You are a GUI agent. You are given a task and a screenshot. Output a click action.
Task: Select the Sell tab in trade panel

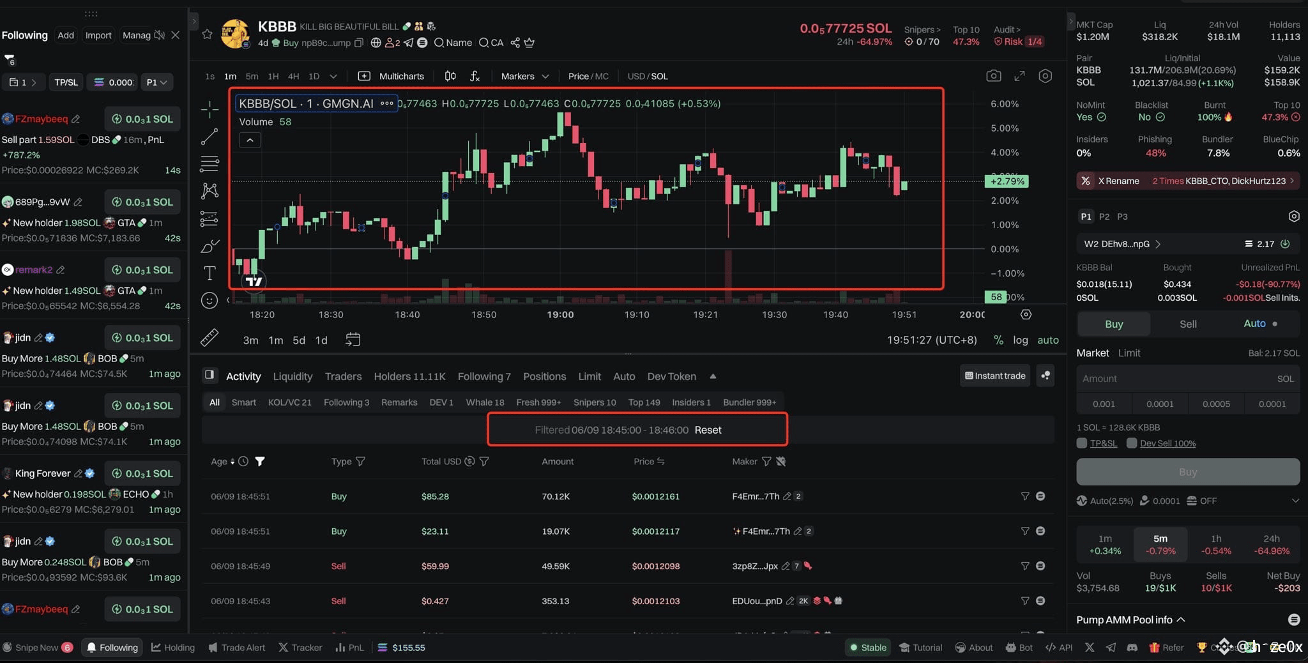coord(1188,324)
